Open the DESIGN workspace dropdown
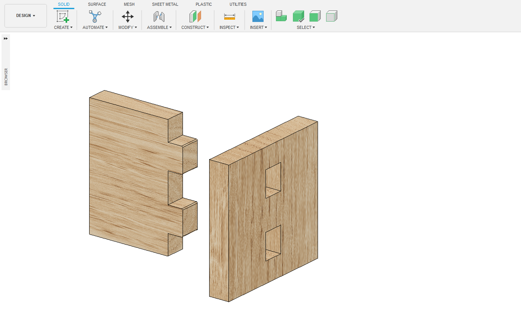 pyautogui.click(x=25, y=16)
